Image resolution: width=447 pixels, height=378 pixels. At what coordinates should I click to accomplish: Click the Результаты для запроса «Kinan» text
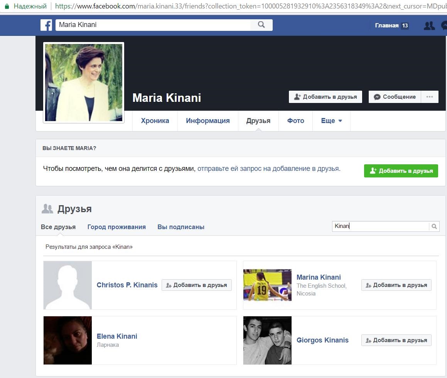click(x=89, y=247)
